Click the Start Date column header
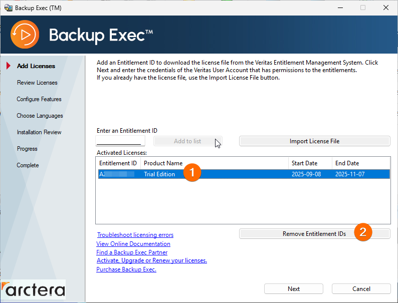398x303 pixels. point(310,163)
